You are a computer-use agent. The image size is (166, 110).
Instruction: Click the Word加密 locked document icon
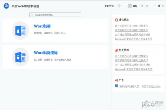(x=20, y=31)
